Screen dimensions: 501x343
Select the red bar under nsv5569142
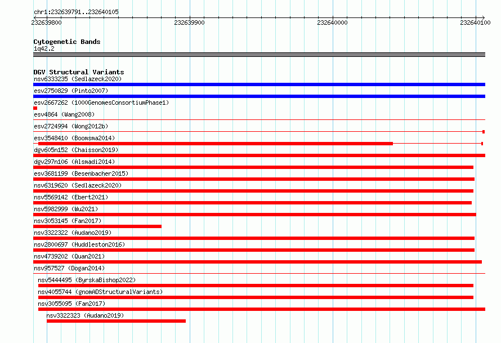pos(252,203)
